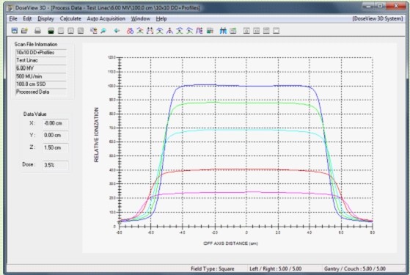Open the Calculate menu
This screenshot has width=410, height=275.
click(70, 18)
